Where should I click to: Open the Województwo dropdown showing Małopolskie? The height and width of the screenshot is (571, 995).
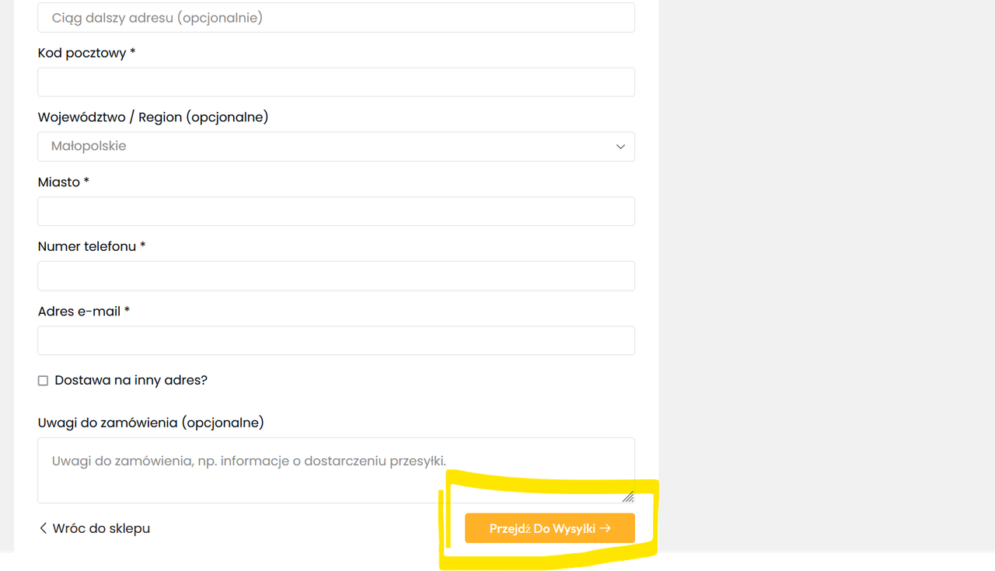click(x=336, y=147)
